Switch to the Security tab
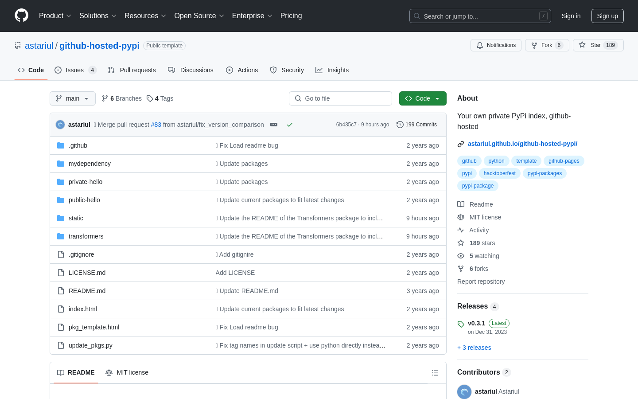The width and height of the screenshot is (638, 399). click(x=287, y=70)
